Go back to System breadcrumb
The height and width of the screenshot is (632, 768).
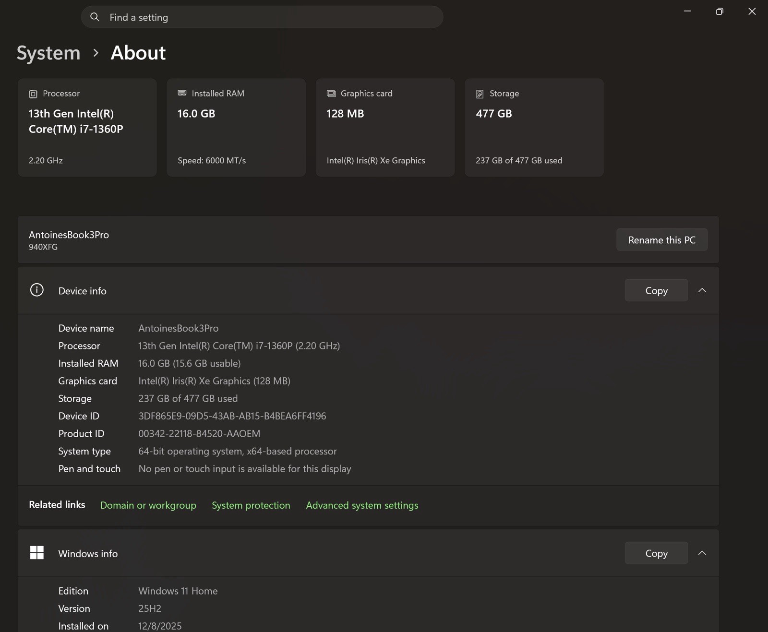48,53
